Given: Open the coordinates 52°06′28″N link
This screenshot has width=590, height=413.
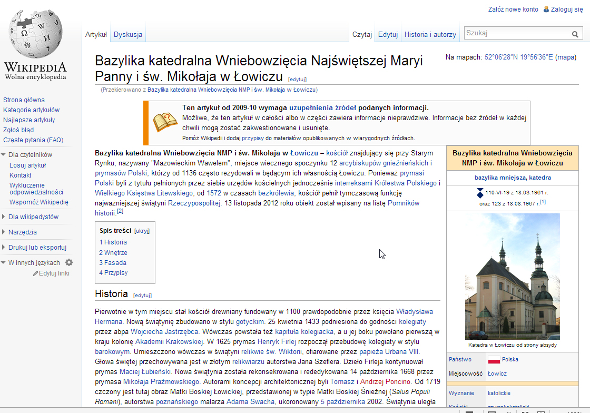Looking at the screenshot, I should pyautogui.click(x=518, y=57).
